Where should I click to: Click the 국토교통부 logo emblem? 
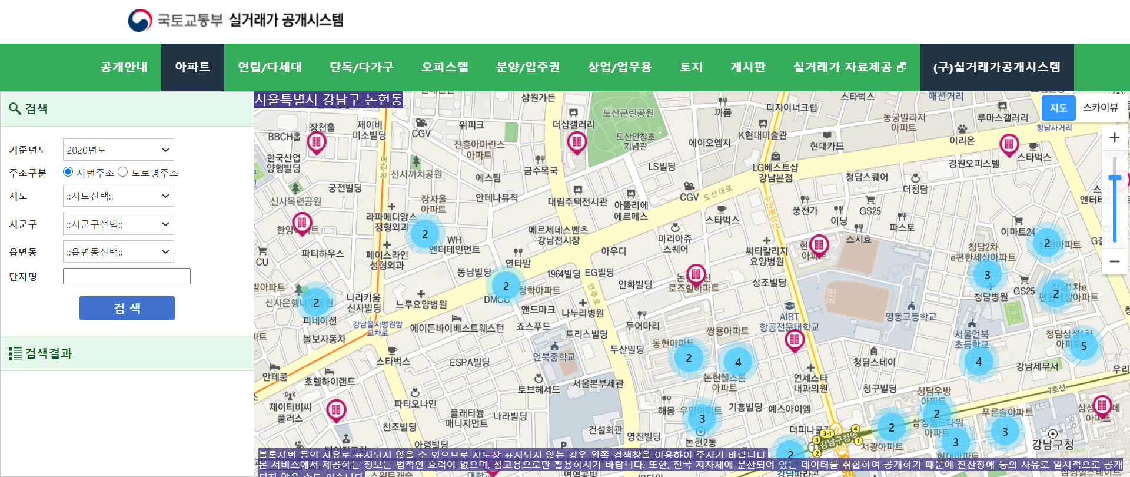(x=140, y=21)
